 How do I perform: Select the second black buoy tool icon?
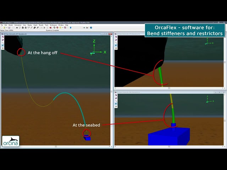(26, 28)
